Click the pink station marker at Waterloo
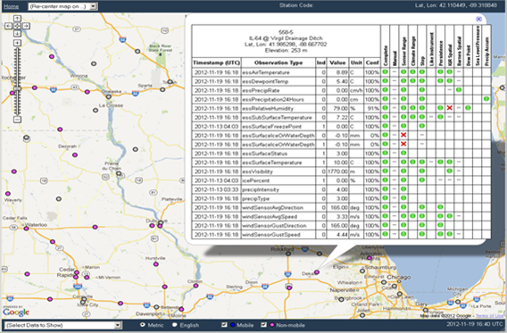The height and width of the screenshot is (333, 507). [26, 229]
